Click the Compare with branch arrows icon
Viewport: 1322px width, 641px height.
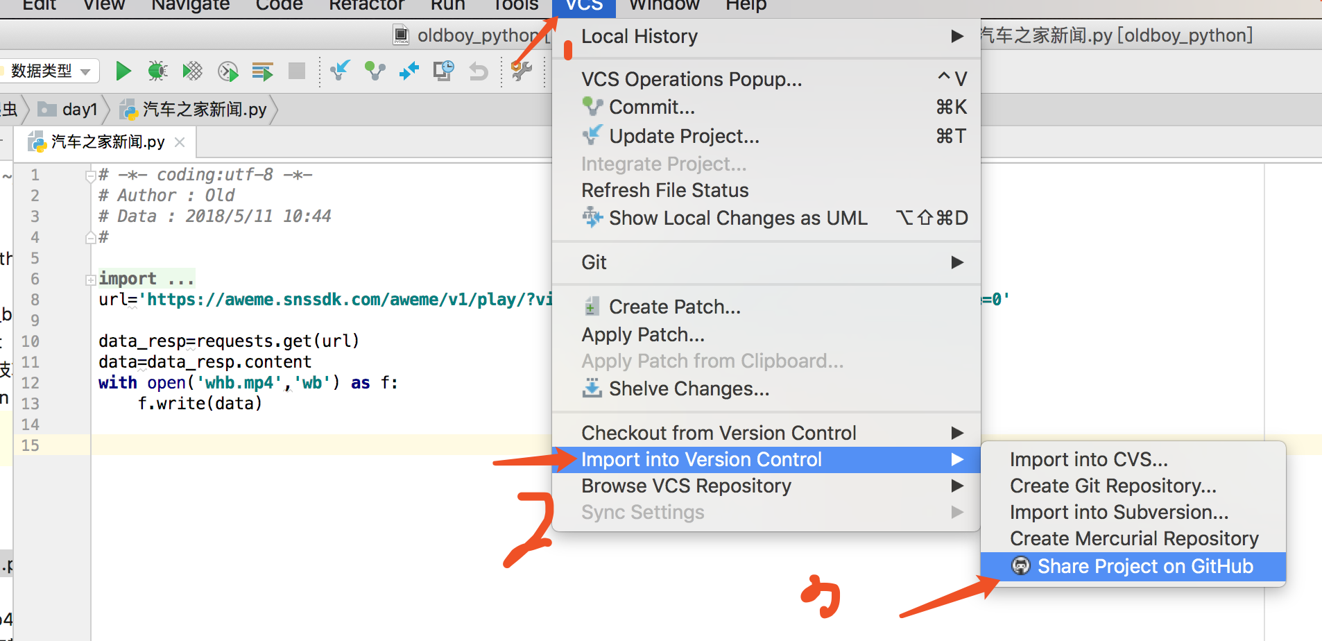click(409, 71)
